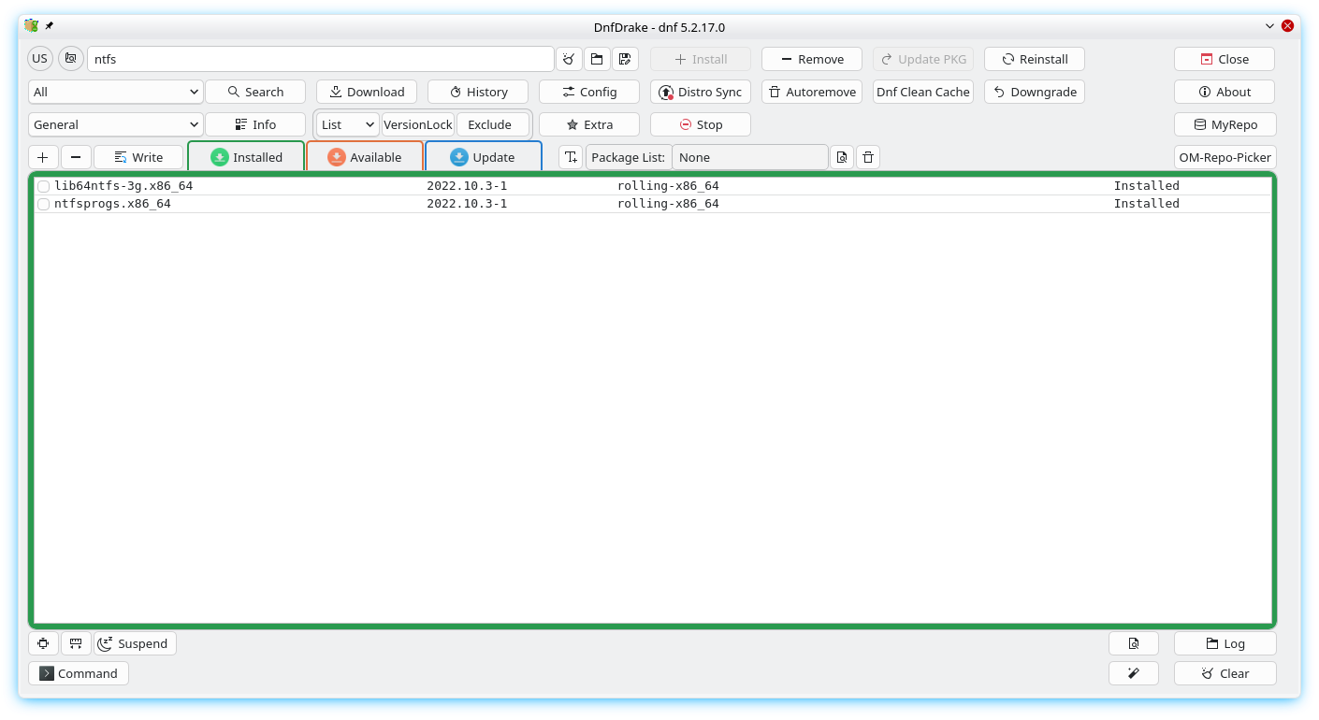
Task: Tick the lib64ntfs-3g.x86_64 package checkbox
Action: (x=43, y=186)
